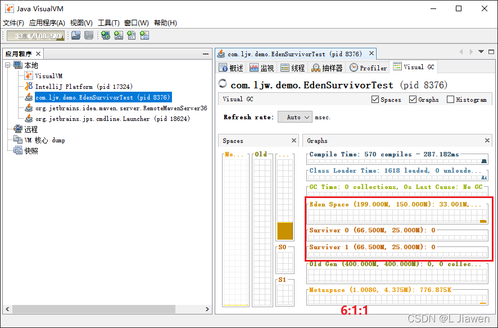
Task: Close the EdenSurvivorTest (pid 8376) document tab
Action: [x=372, y=53]
